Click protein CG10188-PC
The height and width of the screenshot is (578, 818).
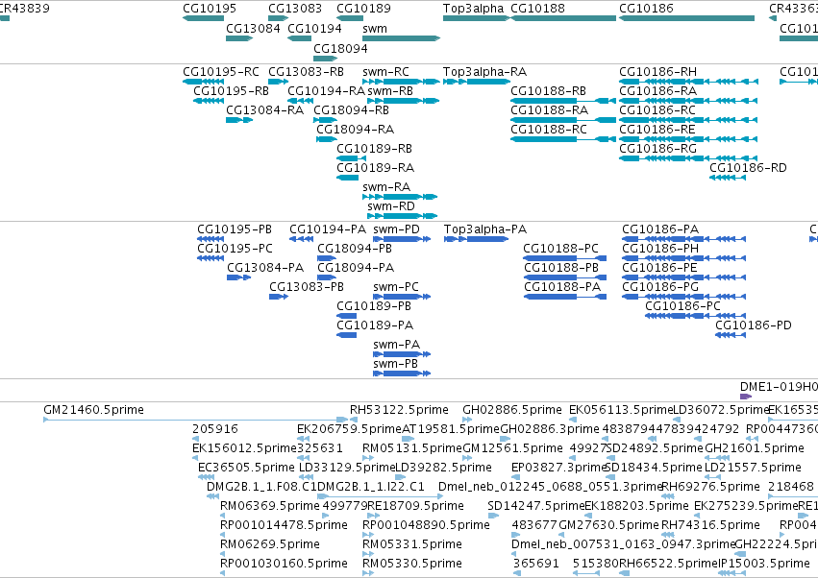(565, 258)
